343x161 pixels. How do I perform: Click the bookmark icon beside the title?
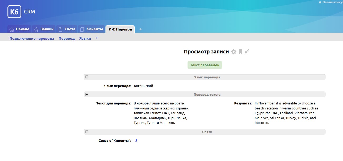[x=240, y=52]
